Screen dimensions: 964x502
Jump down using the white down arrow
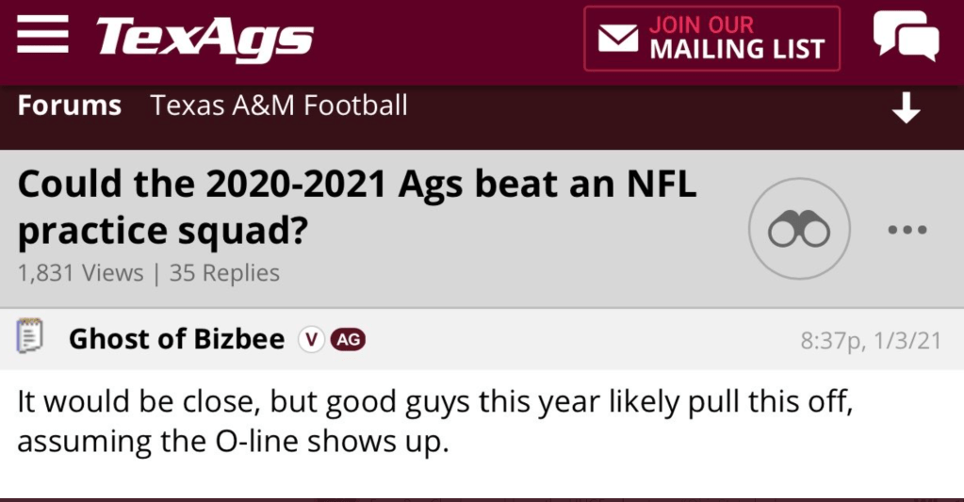[906, 109]
